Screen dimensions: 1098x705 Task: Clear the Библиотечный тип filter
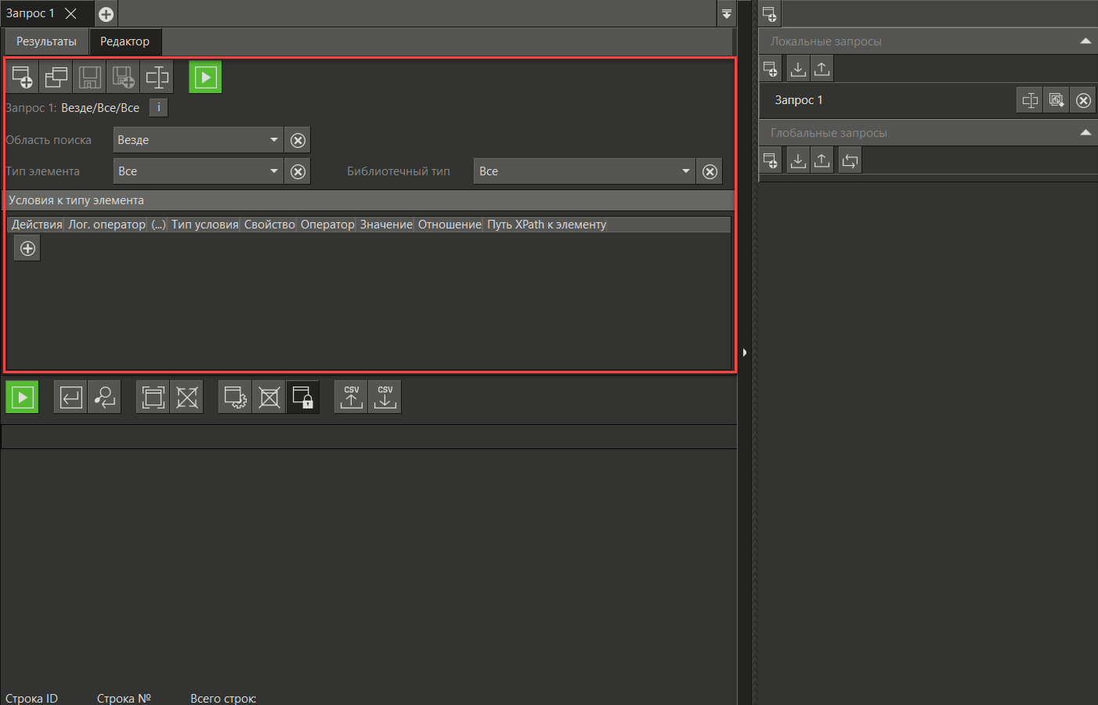710,171
